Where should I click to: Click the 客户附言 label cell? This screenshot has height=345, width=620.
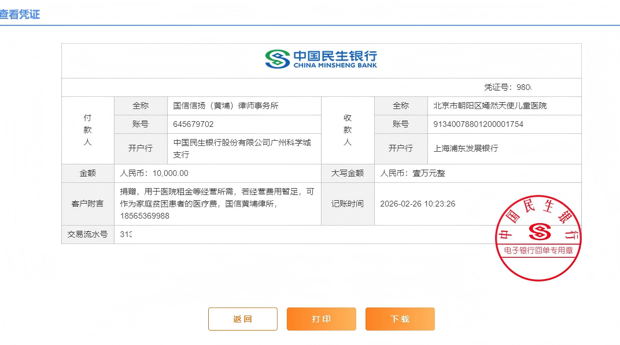(88, 204)
